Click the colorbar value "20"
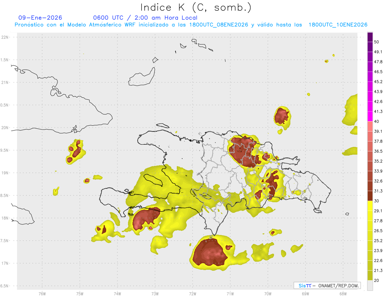Image resolution: width=385 pixels, height=298 pixels. (377, 280)
